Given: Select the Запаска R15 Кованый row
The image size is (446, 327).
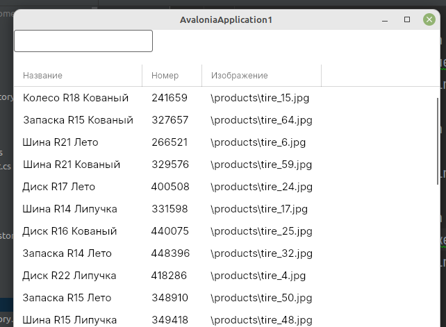Looking at the screenshot, I should (78, 120).
